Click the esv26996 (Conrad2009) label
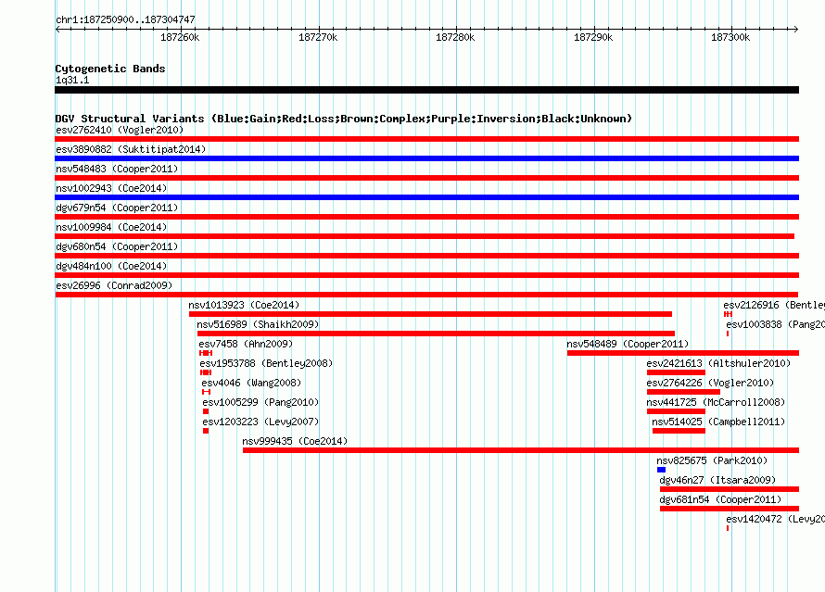 coord(114,285)
